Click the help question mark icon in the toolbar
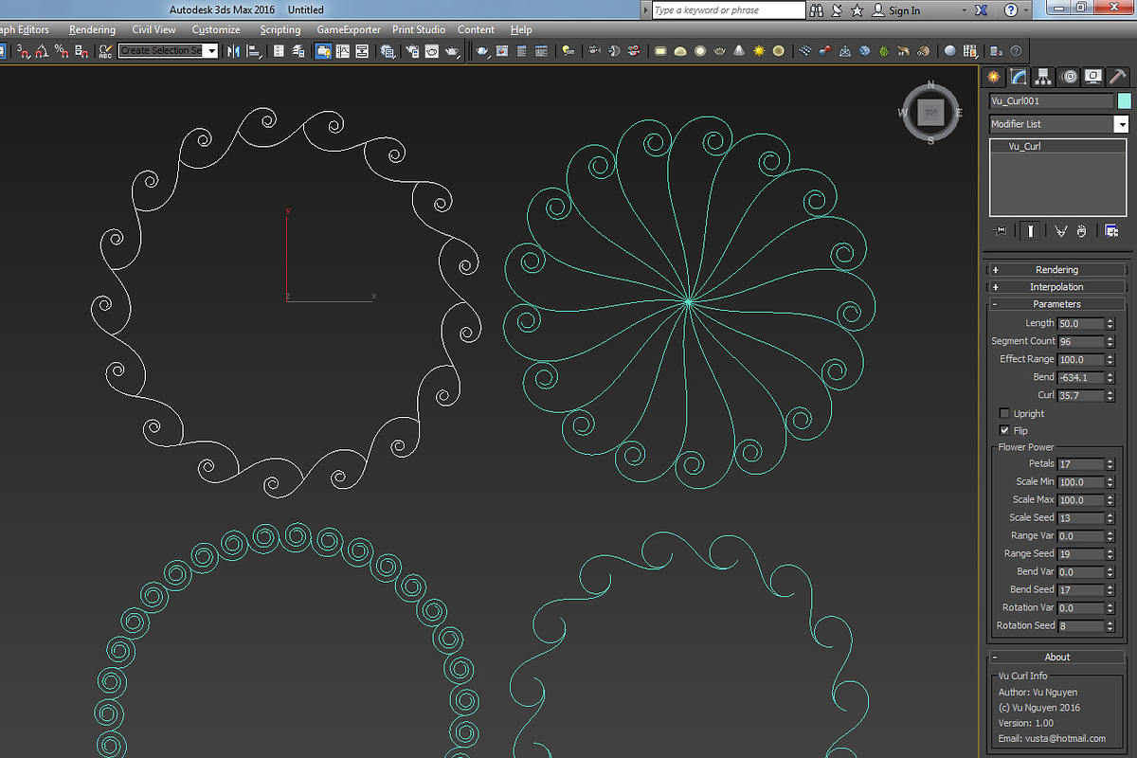Screen dimensions: 1137x758 click(1016, 50)
